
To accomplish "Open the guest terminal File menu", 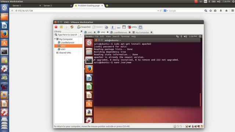I will coord(97,36).
